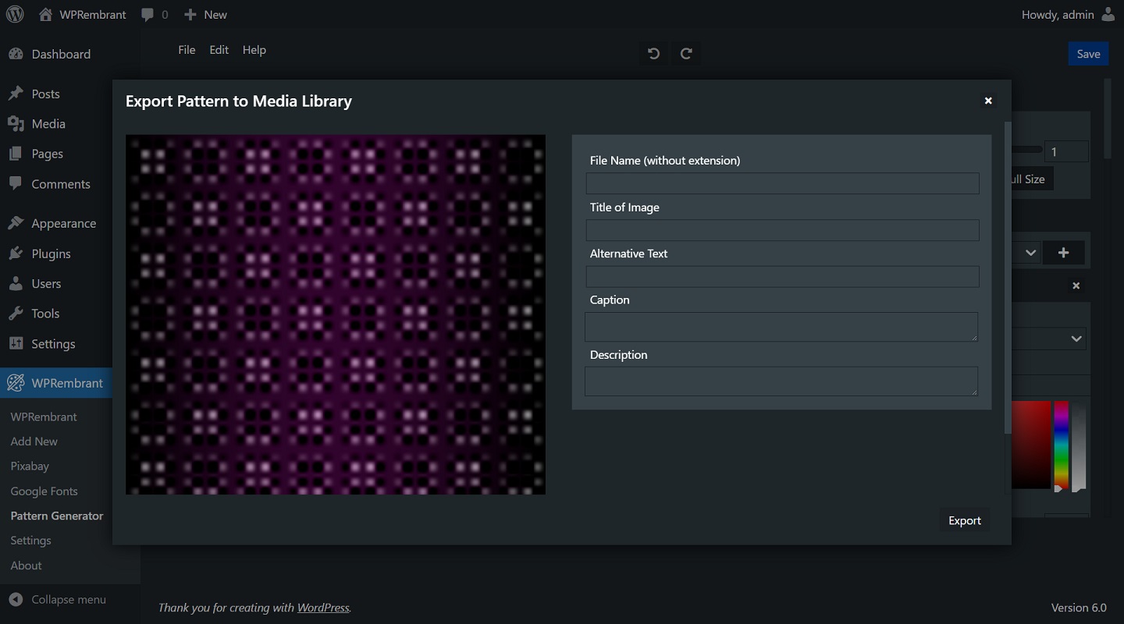Open the Edit menu

(219, 49)
